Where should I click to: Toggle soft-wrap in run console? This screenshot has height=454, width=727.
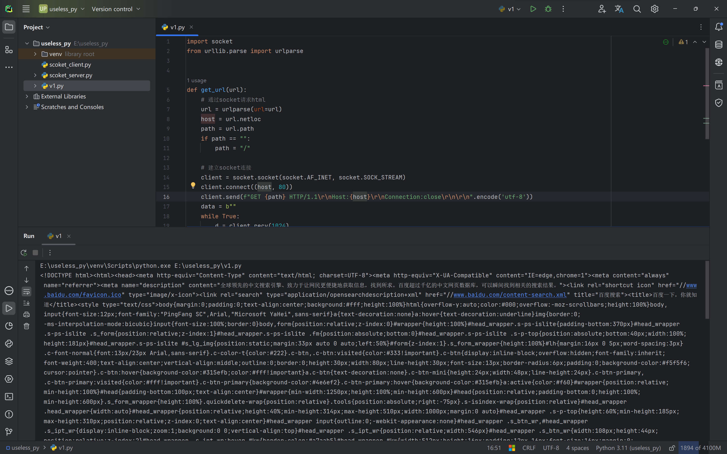point(27,291)
